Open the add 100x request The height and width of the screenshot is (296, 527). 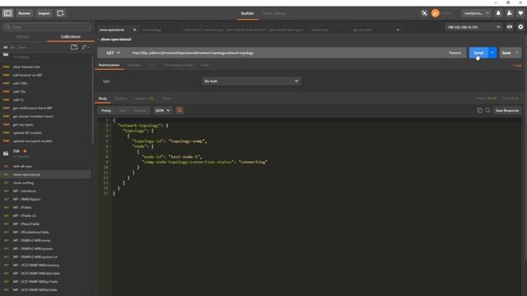pos(46,83)
